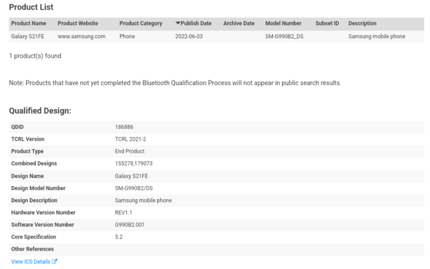The height and width of the screenshot is (269, 430).
Task: Click the sort arrow next to Publish Date
Action: pyautogui.click(x=178, y=23)
